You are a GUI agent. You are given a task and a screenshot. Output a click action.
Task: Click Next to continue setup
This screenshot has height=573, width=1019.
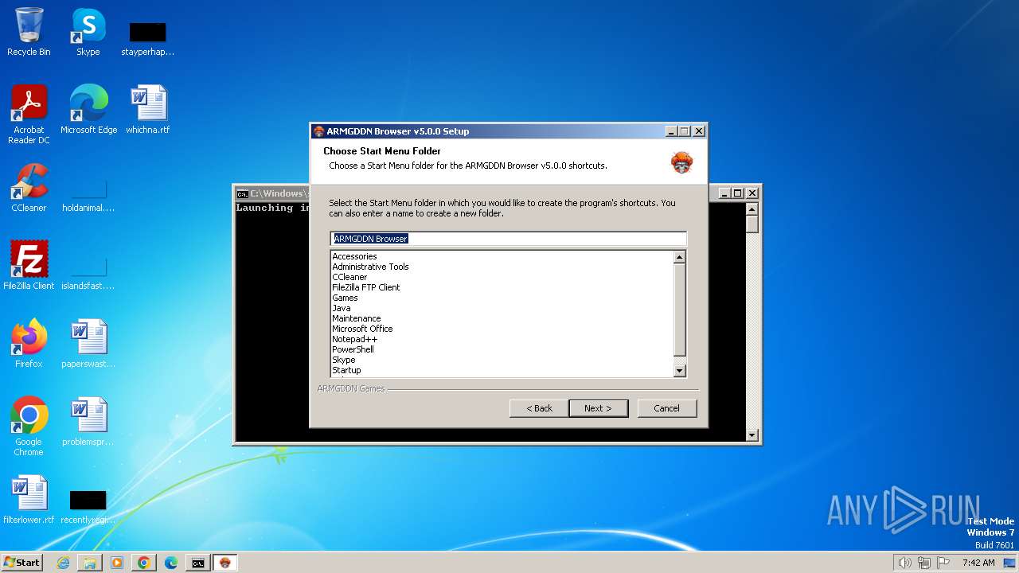[x=598, y=408]
